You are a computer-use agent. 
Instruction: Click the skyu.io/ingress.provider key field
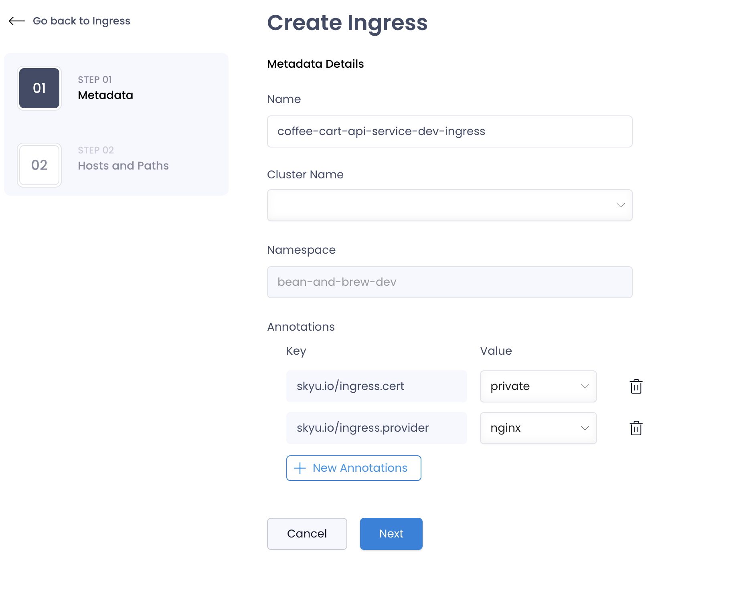click(377, 428)
